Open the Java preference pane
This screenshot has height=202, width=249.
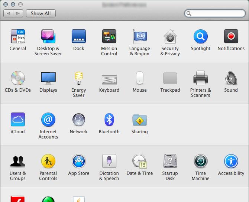79,199
